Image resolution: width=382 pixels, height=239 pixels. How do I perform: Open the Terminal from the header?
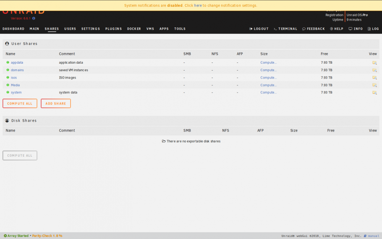(285, 29)
